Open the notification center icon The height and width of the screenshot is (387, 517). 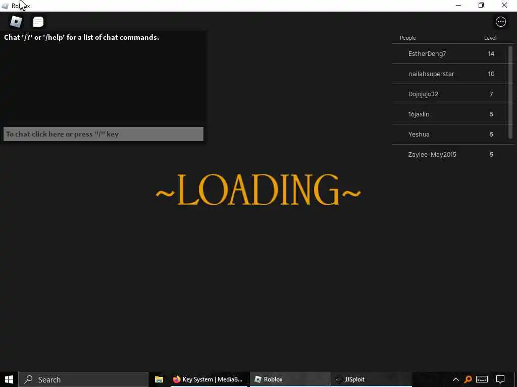[x=500, y=379]
